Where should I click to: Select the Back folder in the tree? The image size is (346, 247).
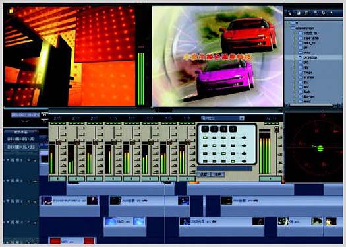307,92
